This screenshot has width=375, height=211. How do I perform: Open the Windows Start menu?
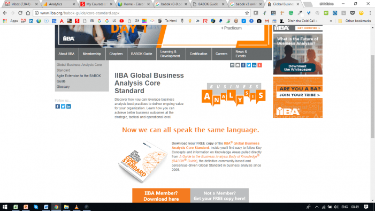5,207
